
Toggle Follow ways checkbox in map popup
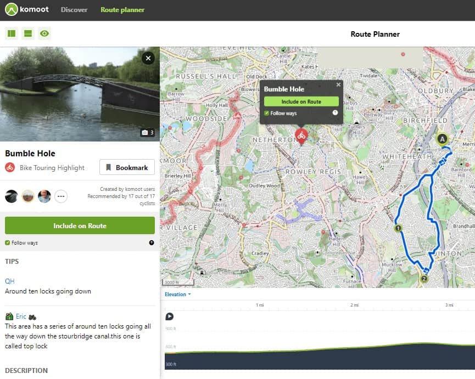coord(267,114)
